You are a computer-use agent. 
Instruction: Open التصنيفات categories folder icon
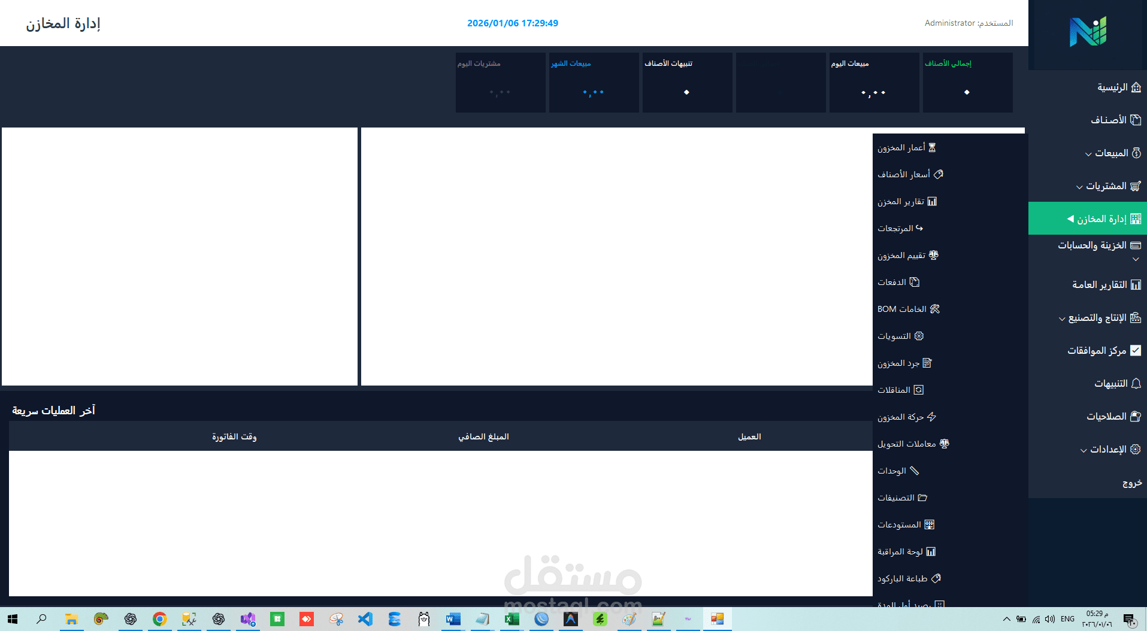pos(922,497)
